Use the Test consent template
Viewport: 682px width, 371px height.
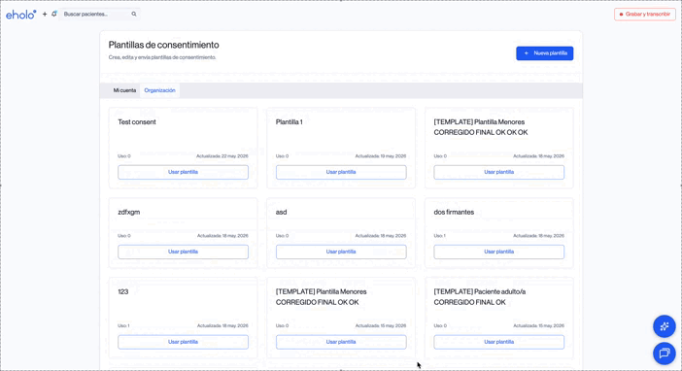[x=183, y=172]
